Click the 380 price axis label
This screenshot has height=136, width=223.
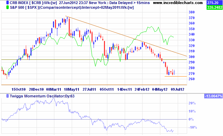[191, 12]
